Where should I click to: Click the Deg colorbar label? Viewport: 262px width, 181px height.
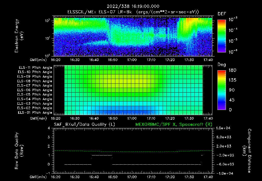point(222,65)
